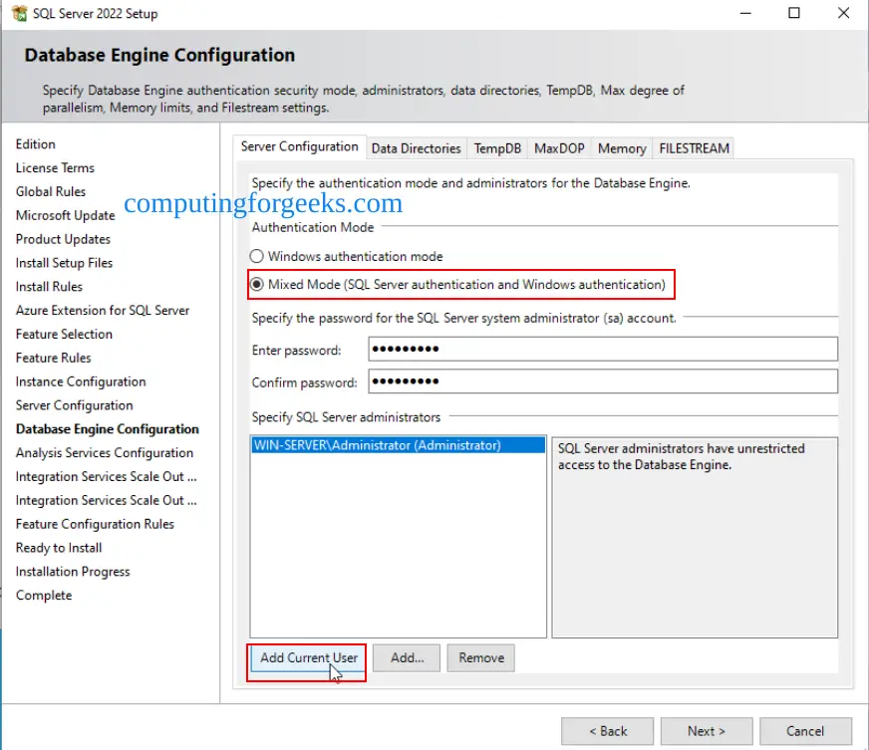Minimize the SQL Server Setup window
Image resolution: width=869 pixels, height=750 pixels.
[x=746, y=13]
